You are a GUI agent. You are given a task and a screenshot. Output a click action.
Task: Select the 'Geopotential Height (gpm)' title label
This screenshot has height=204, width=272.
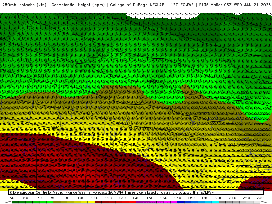(x=78, y=5)
